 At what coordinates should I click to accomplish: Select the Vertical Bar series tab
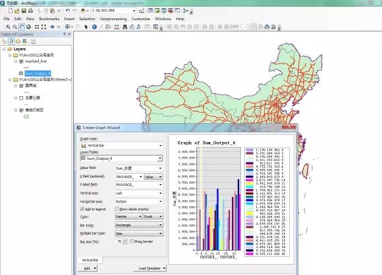90,260
